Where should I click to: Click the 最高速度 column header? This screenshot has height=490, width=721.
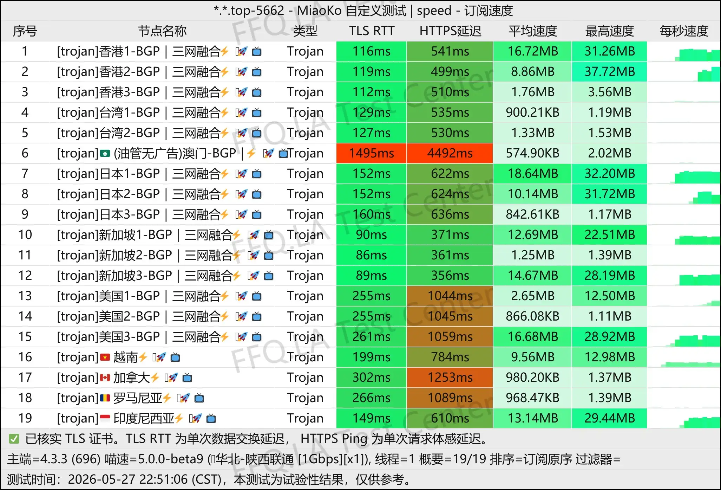[610, 31]
